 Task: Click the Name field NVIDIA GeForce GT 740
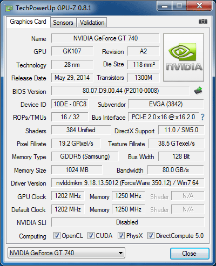[105, 38]
